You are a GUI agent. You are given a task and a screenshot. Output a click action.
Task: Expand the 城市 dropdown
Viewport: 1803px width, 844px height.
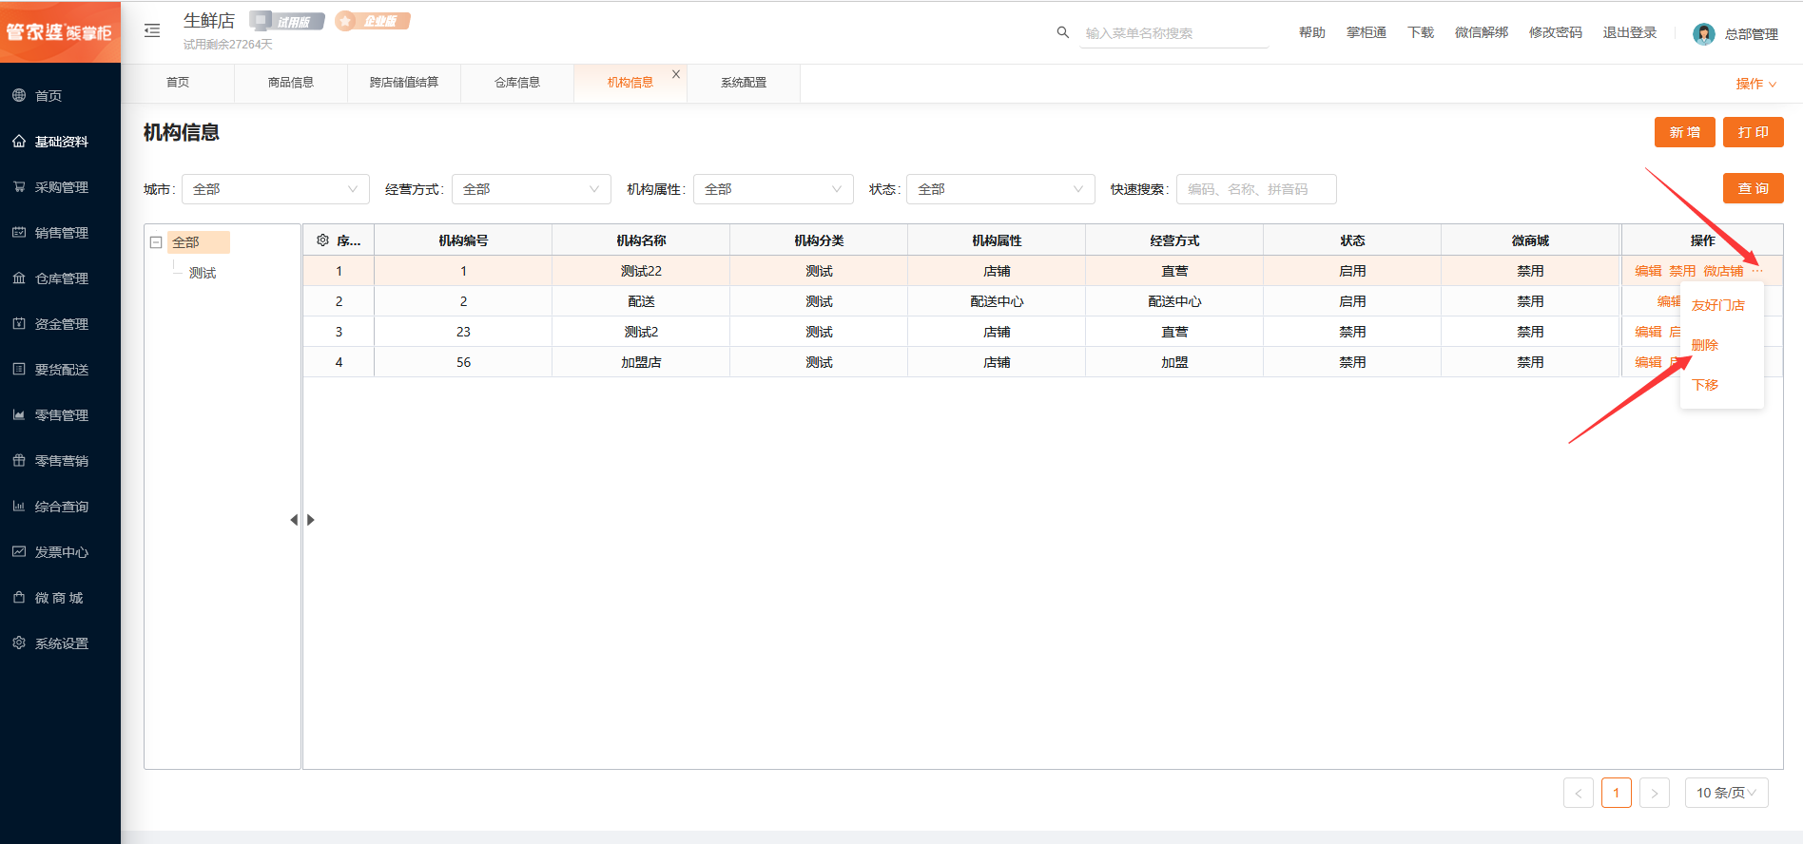[x=275, y=189]
